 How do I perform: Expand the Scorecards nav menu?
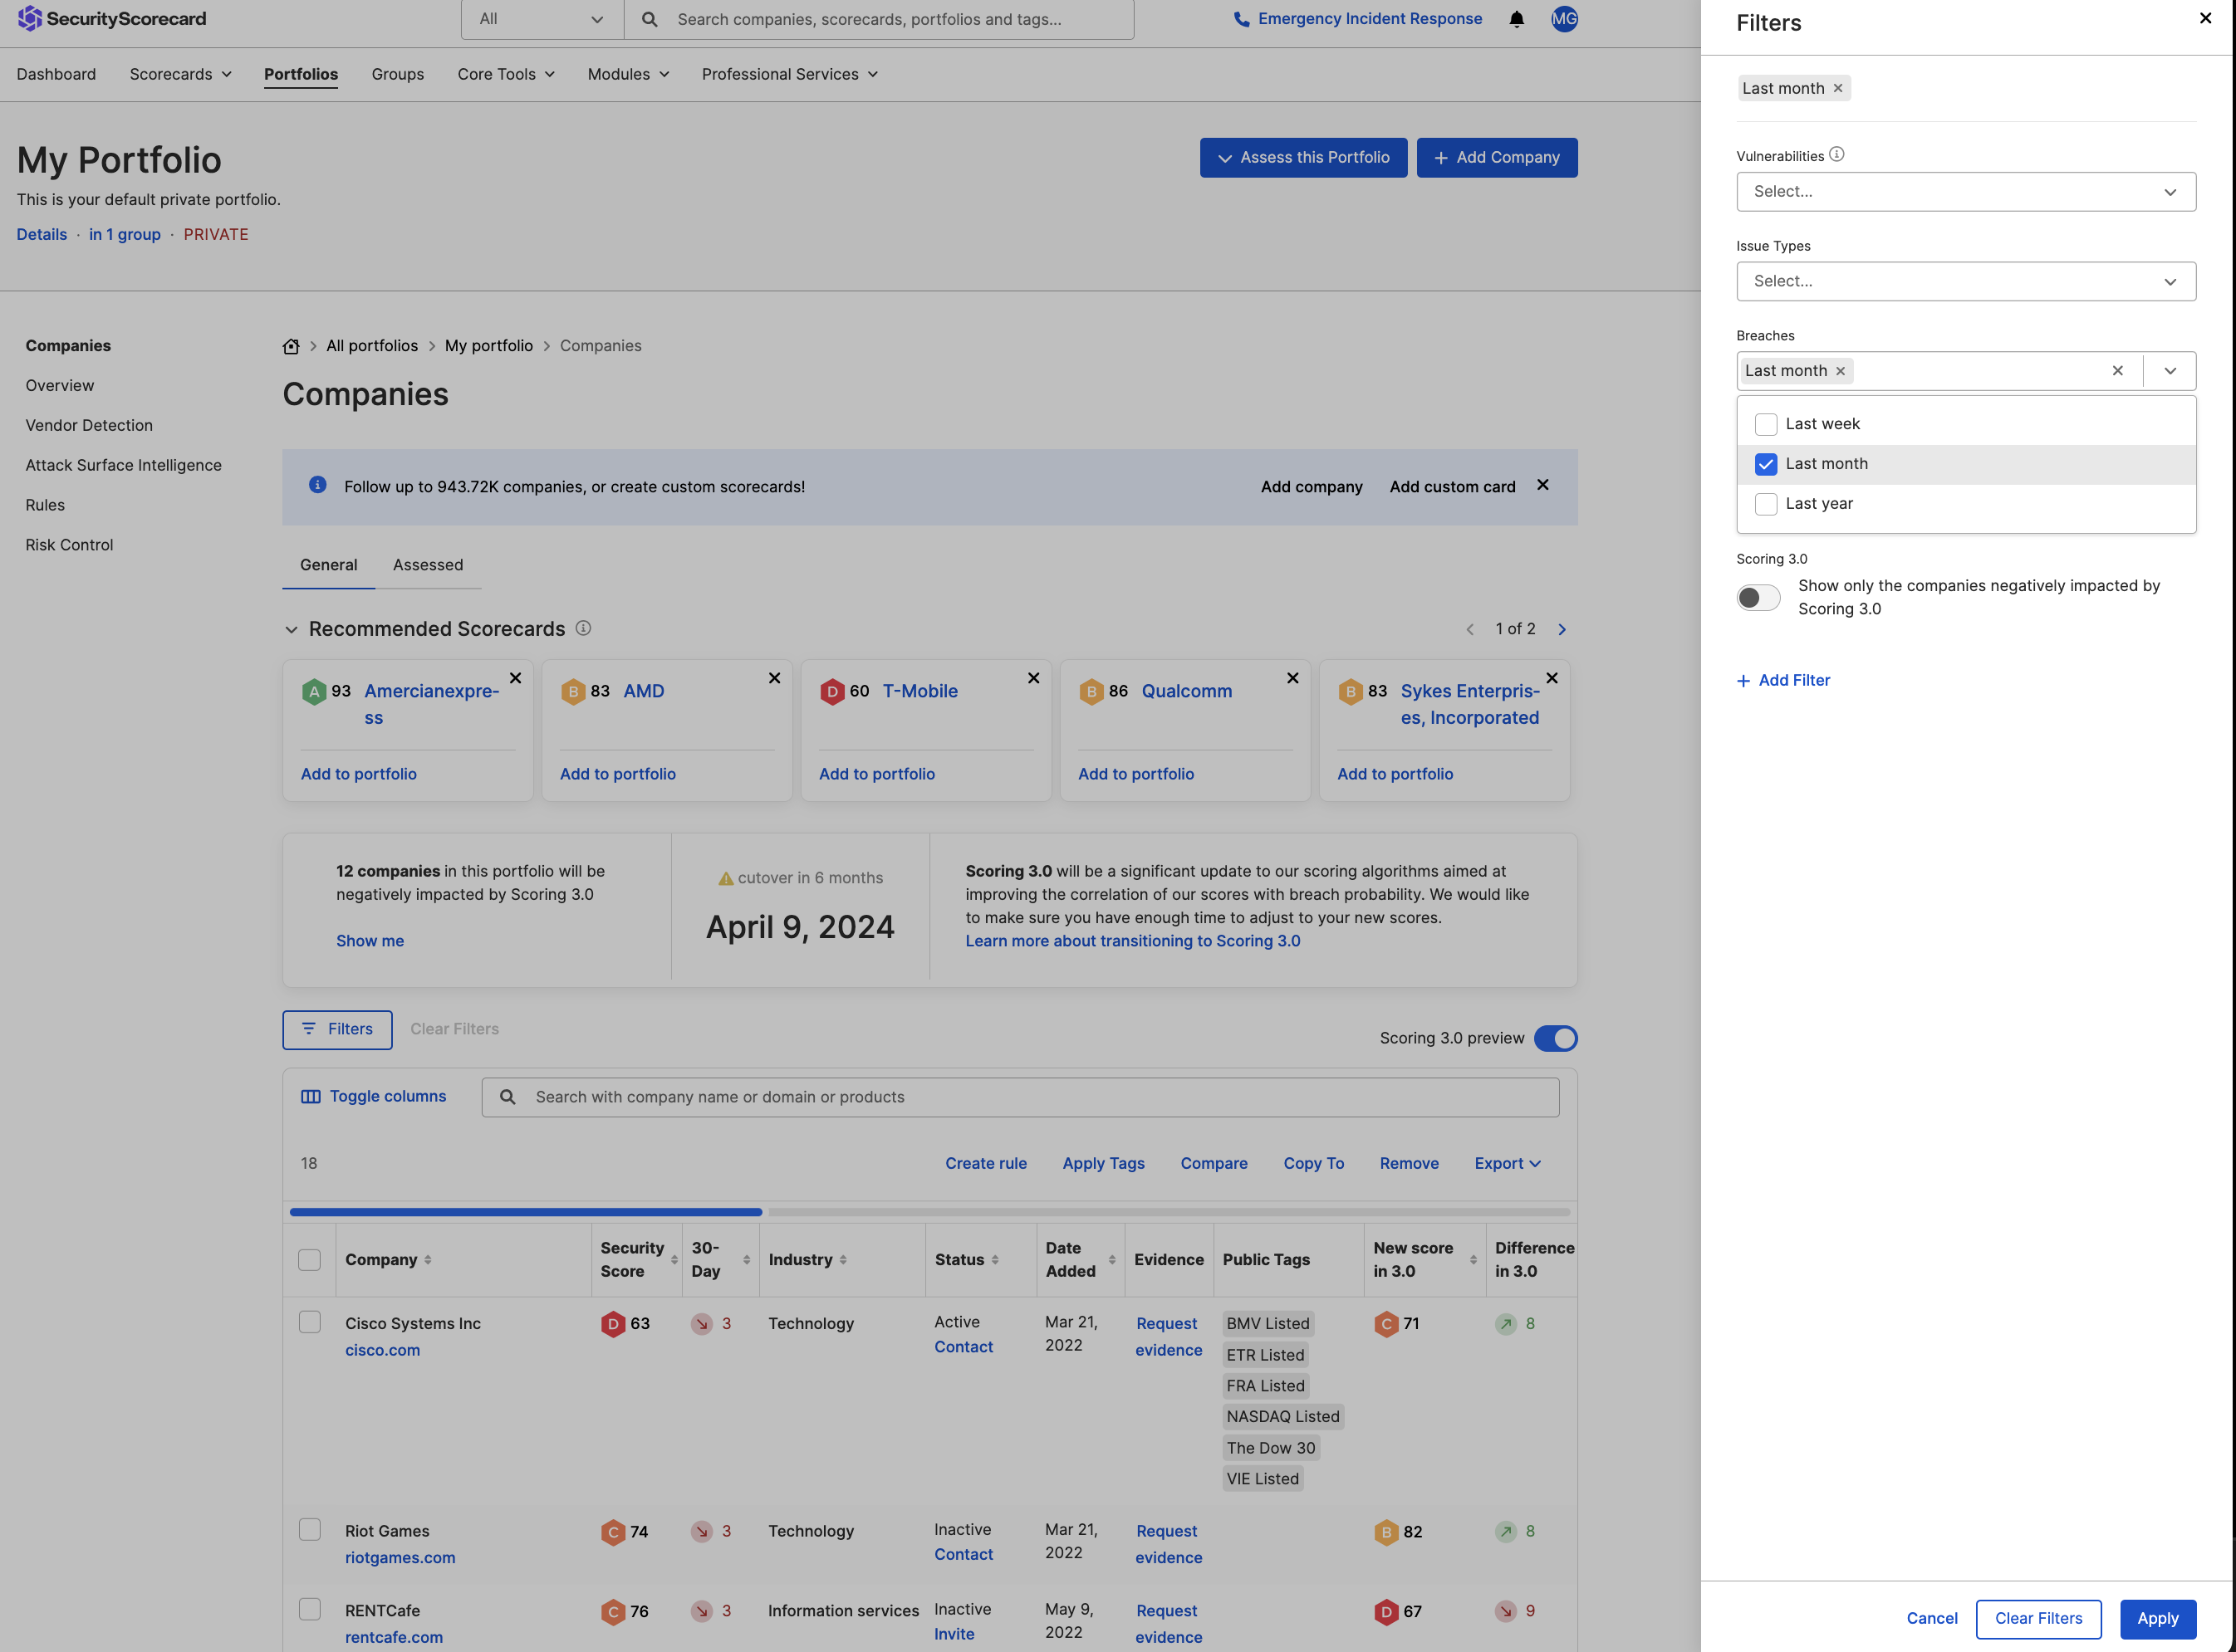[x=180, y=74]
